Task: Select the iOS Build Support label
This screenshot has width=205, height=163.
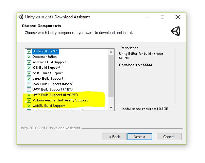Action: [46, 68]
